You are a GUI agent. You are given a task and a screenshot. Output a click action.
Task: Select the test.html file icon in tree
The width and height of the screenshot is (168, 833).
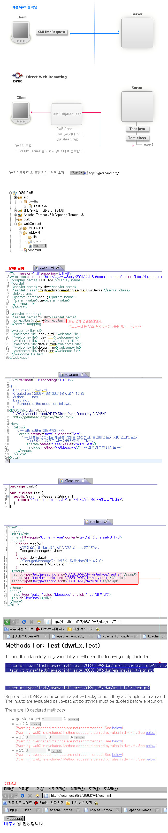pyautogui.click(x=25, y=250)
